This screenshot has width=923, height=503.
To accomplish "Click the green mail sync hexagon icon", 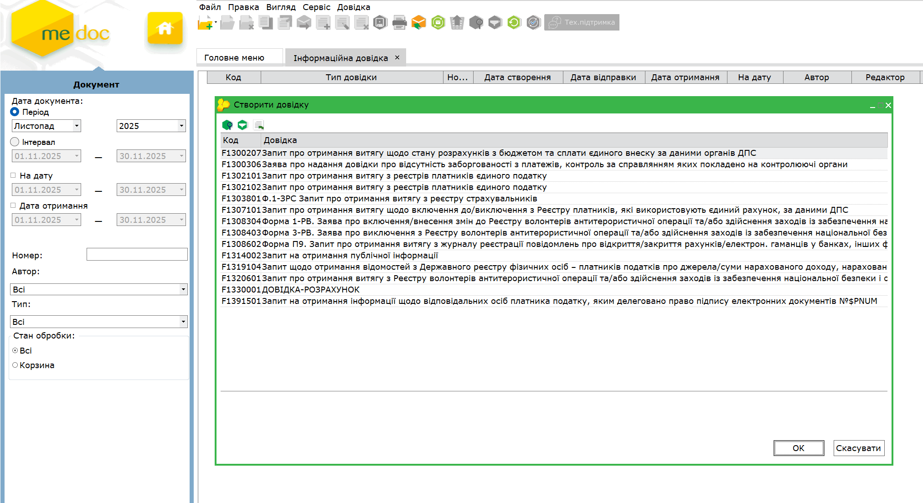I will pos(438,22).
